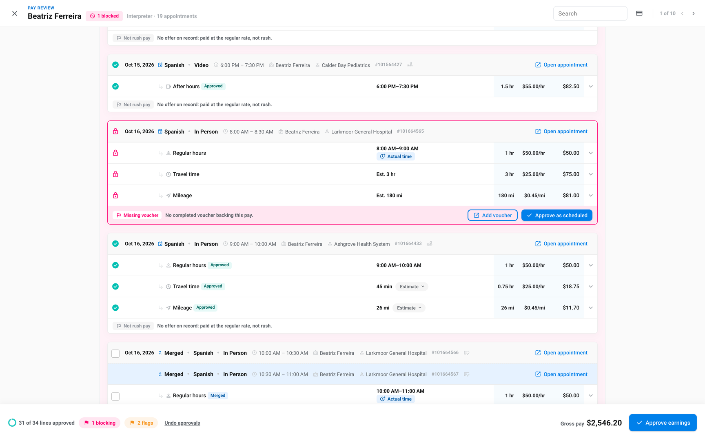
Task: Toggle approved check on Ashgrove Regular hours
Action: point(115,265)
